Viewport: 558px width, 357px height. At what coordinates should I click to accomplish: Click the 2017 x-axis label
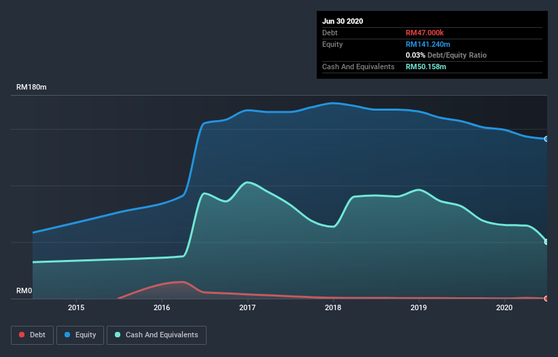tap(247, 307)
